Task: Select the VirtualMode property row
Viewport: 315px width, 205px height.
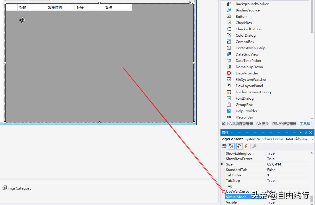Action: [267, 197]
